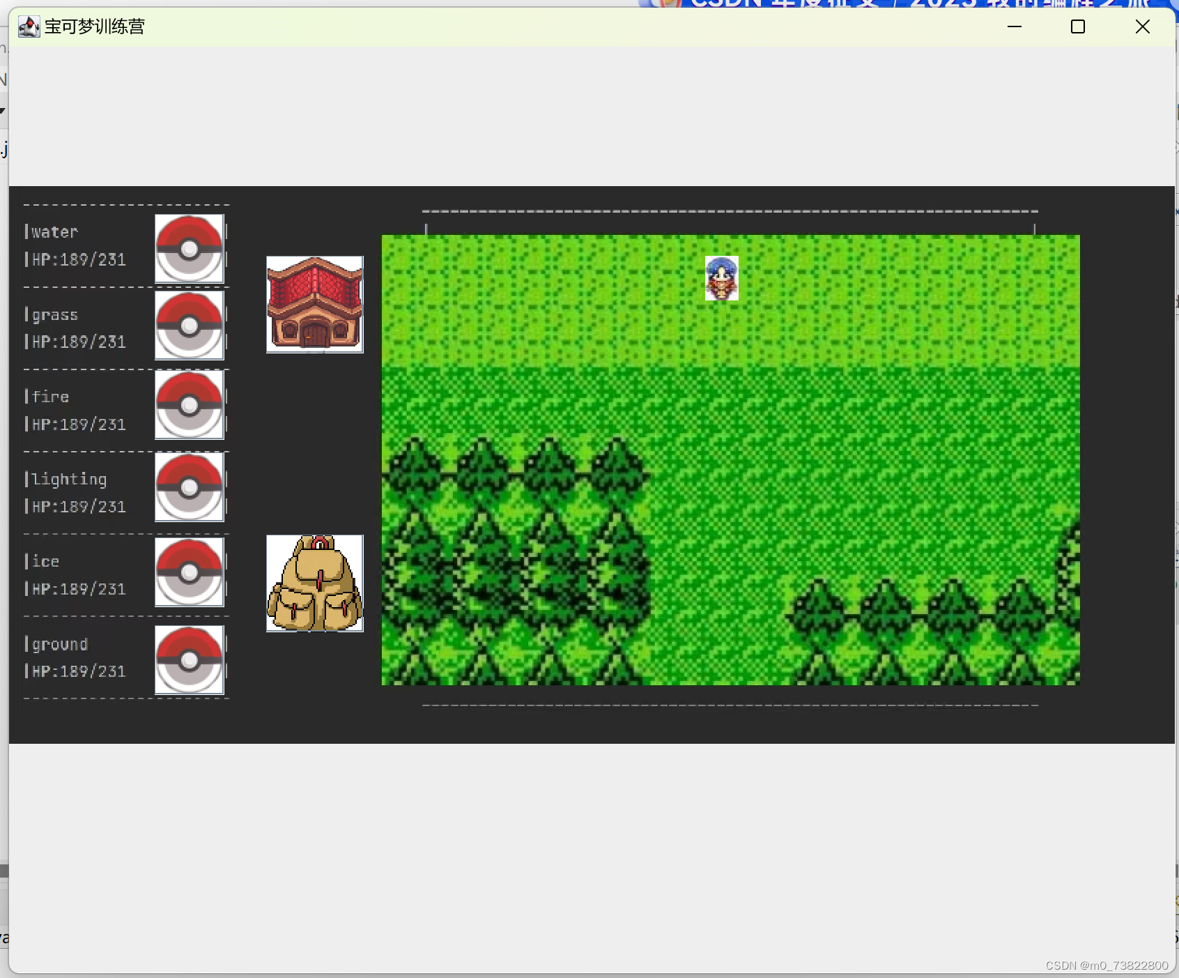Screen dimensions: 1179x978
Task: Select the ice type label
Action: pyautogui.click(x=46, y=562)
